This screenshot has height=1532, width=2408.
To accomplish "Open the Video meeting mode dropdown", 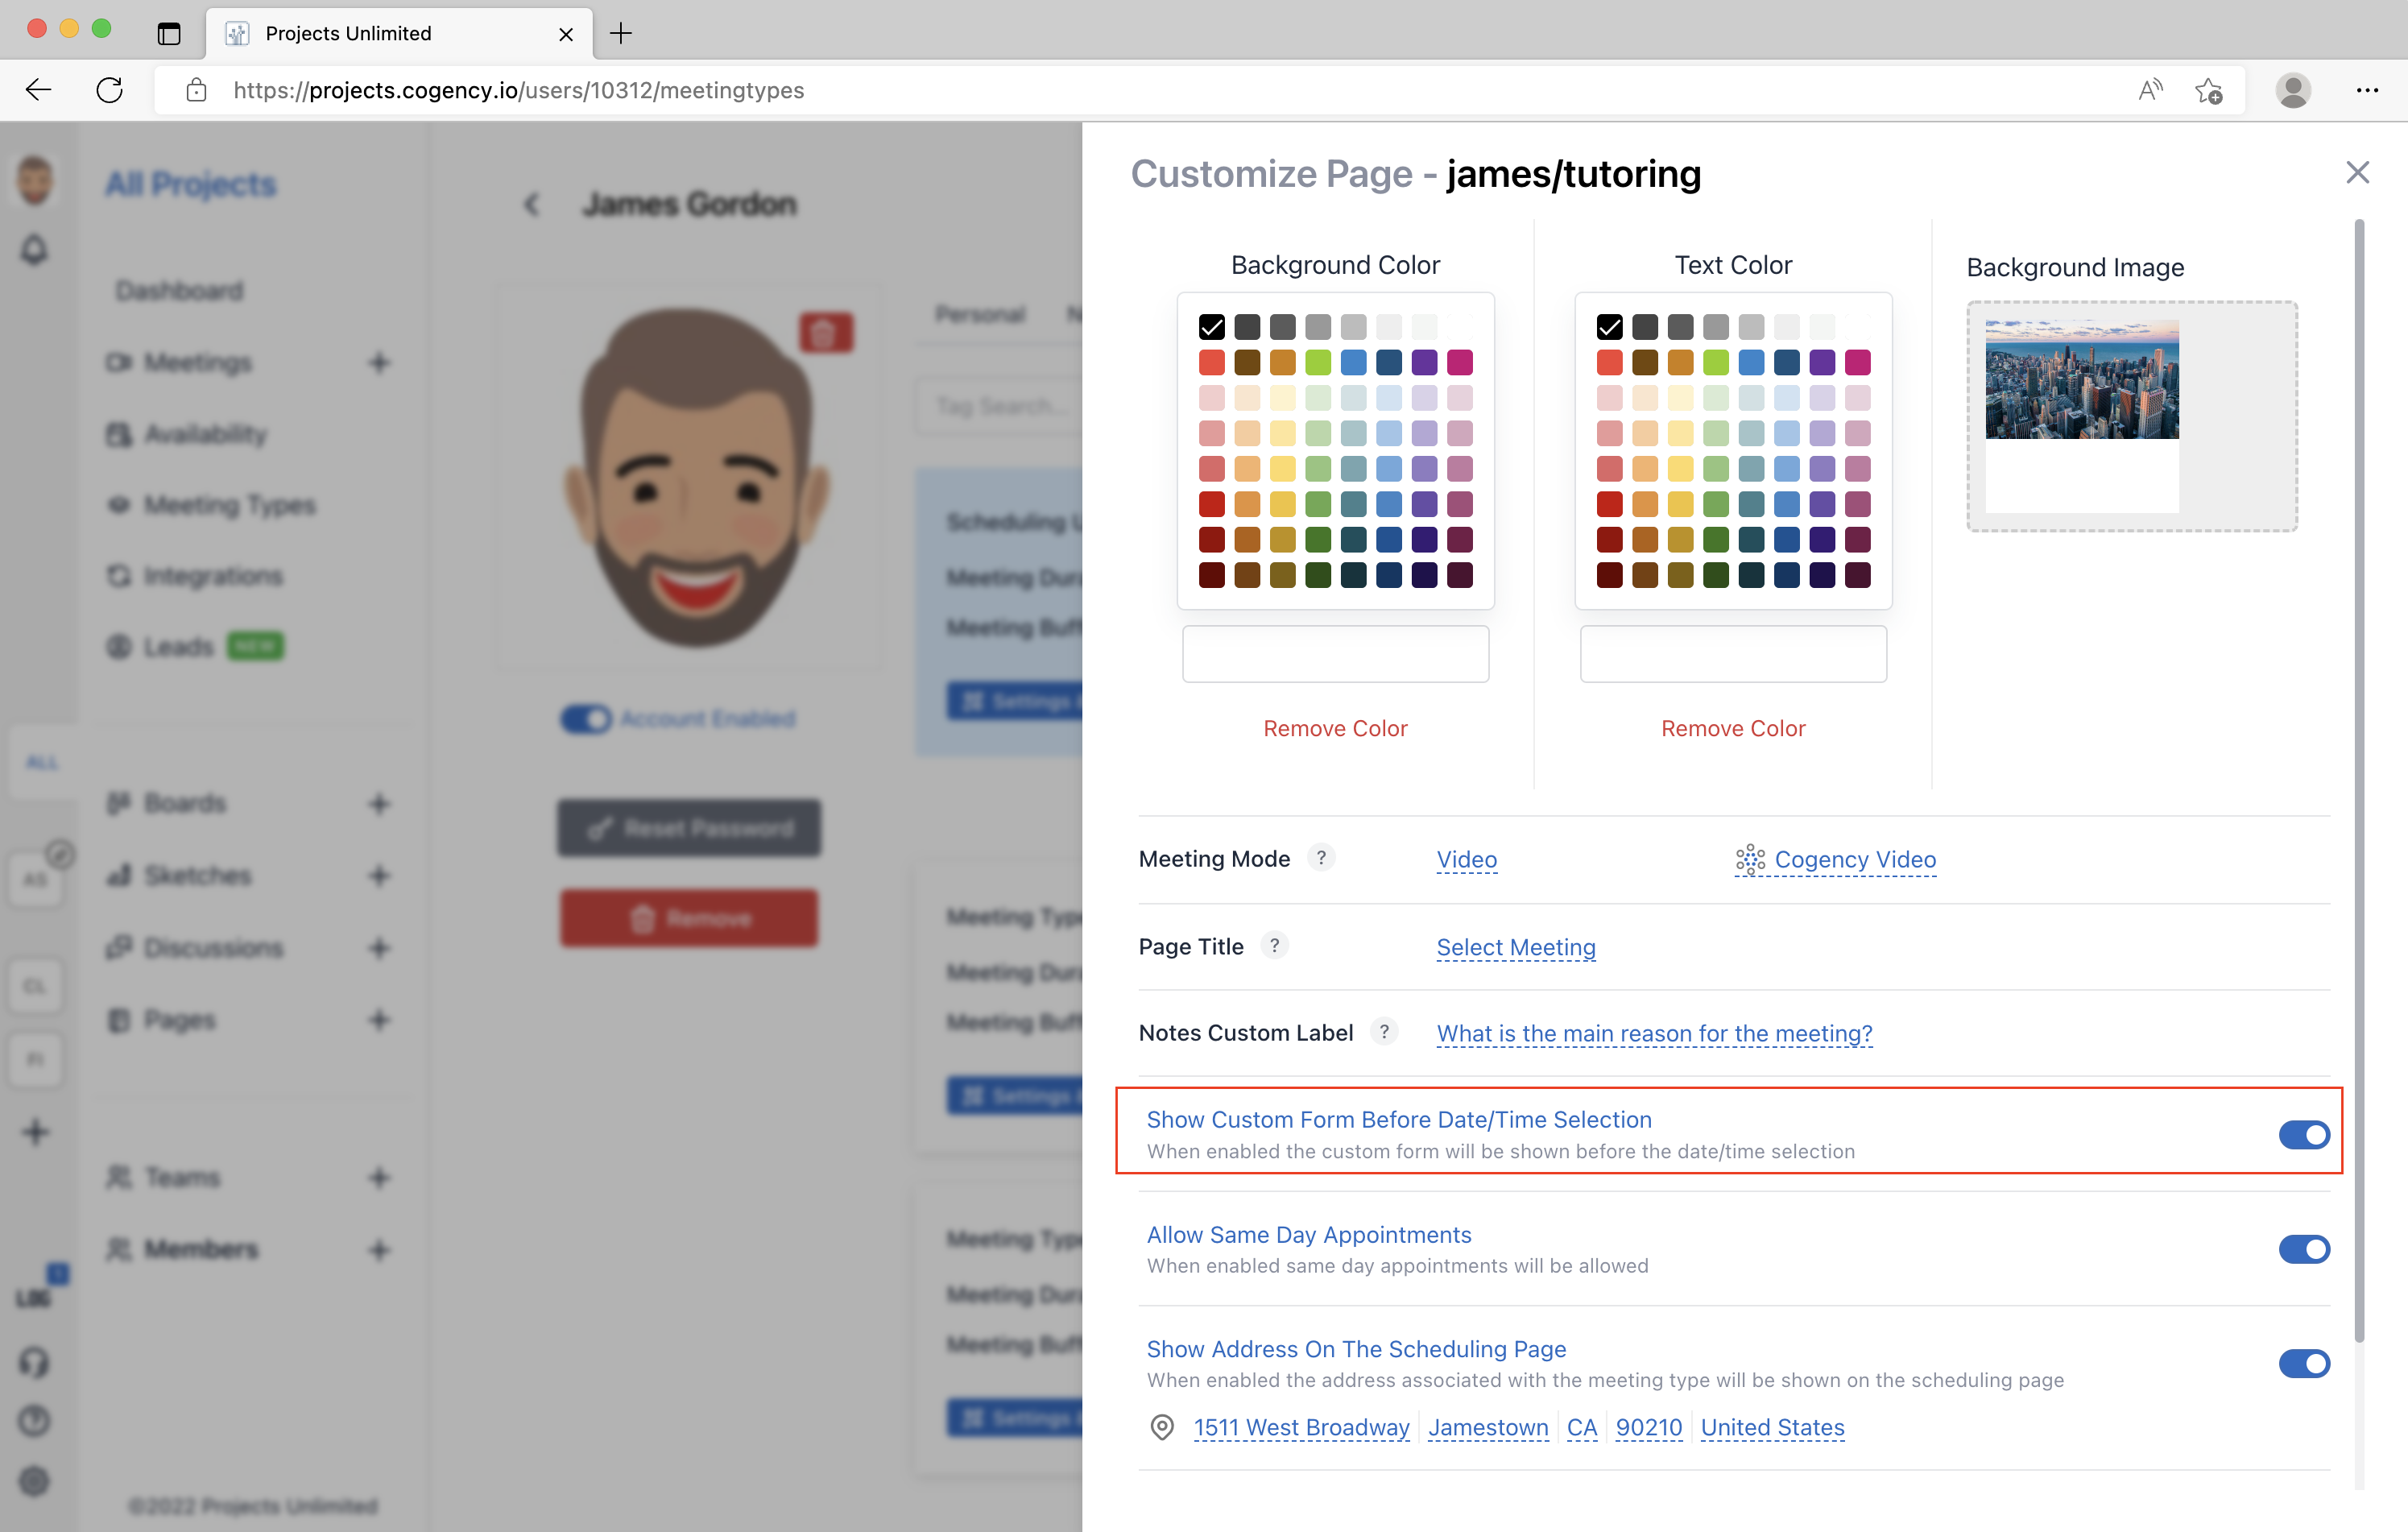I will (x=1466, y=859).
